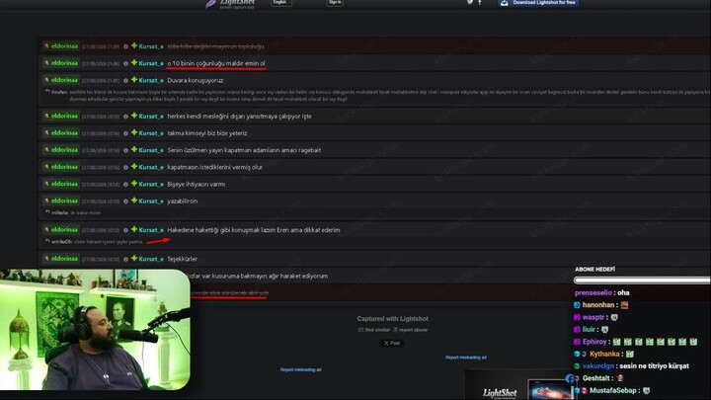Viewport: 711px width, 400px height.
Task: Click the report abuse link
Action: tap(411, 330)
